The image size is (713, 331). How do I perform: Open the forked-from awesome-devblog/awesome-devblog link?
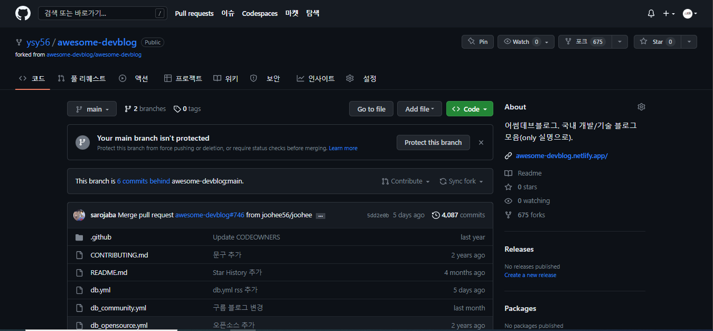click(94, 54)
